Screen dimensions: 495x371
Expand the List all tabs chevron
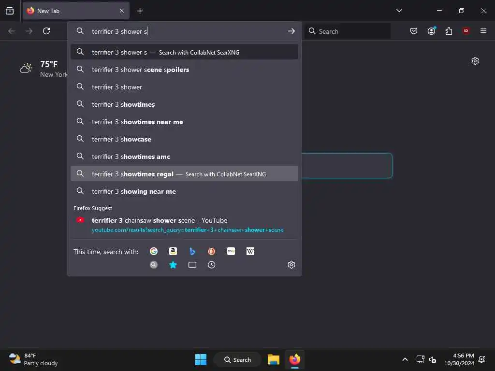tap(399, 11)
